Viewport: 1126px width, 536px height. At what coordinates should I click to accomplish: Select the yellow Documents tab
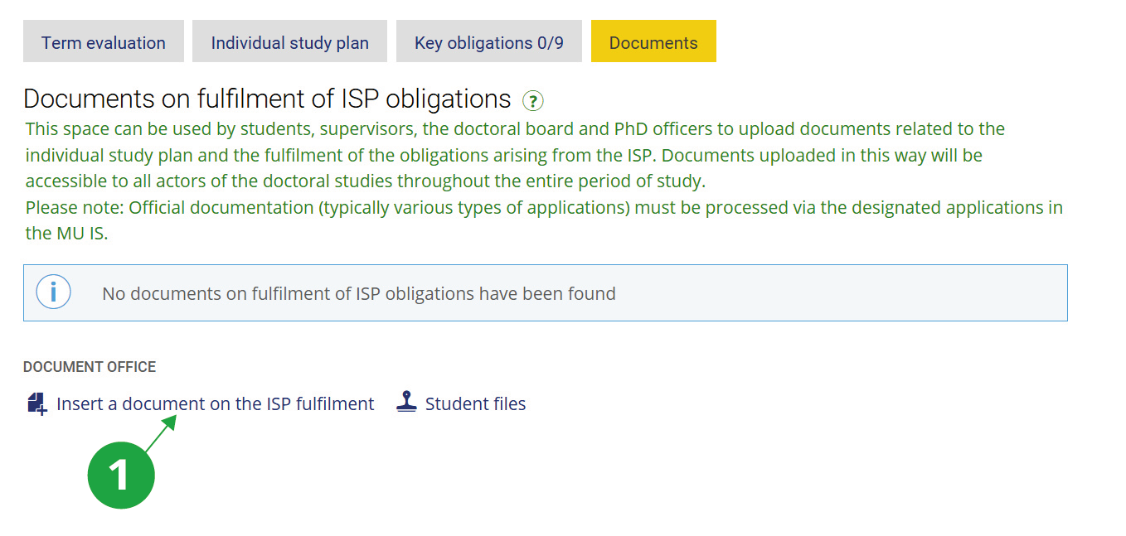pos(653,42)
